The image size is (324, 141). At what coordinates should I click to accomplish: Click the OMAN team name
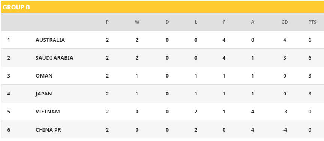coord(44,76)
